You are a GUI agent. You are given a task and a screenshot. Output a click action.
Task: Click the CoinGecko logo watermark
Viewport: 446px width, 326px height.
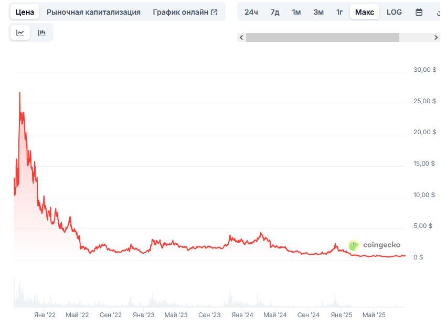pos(375,245)
